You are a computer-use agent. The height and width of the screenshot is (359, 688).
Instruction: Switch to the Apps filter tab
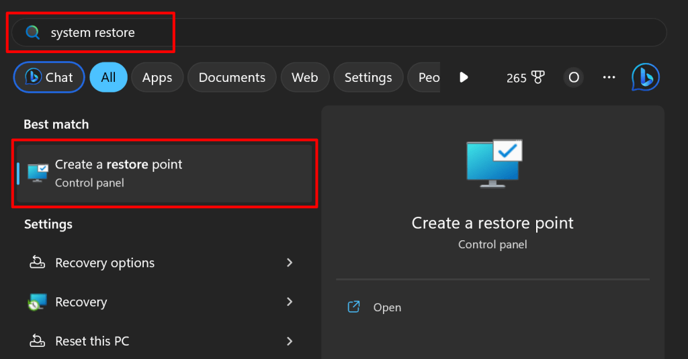157,77
